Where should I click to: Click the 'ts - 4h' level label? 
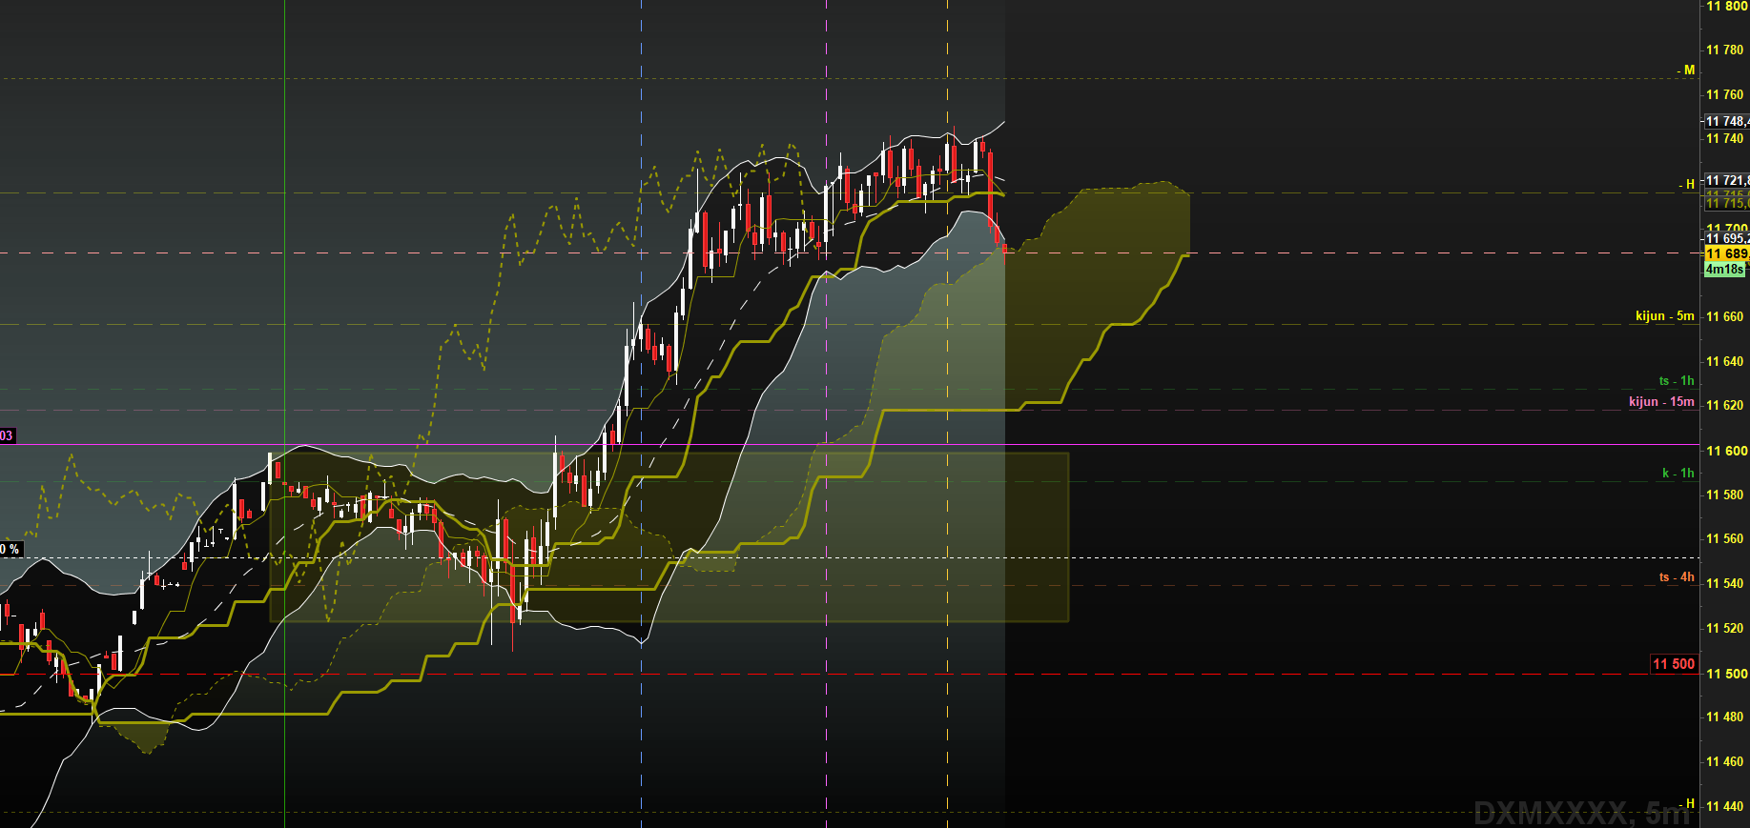[x=1677, y=577]
